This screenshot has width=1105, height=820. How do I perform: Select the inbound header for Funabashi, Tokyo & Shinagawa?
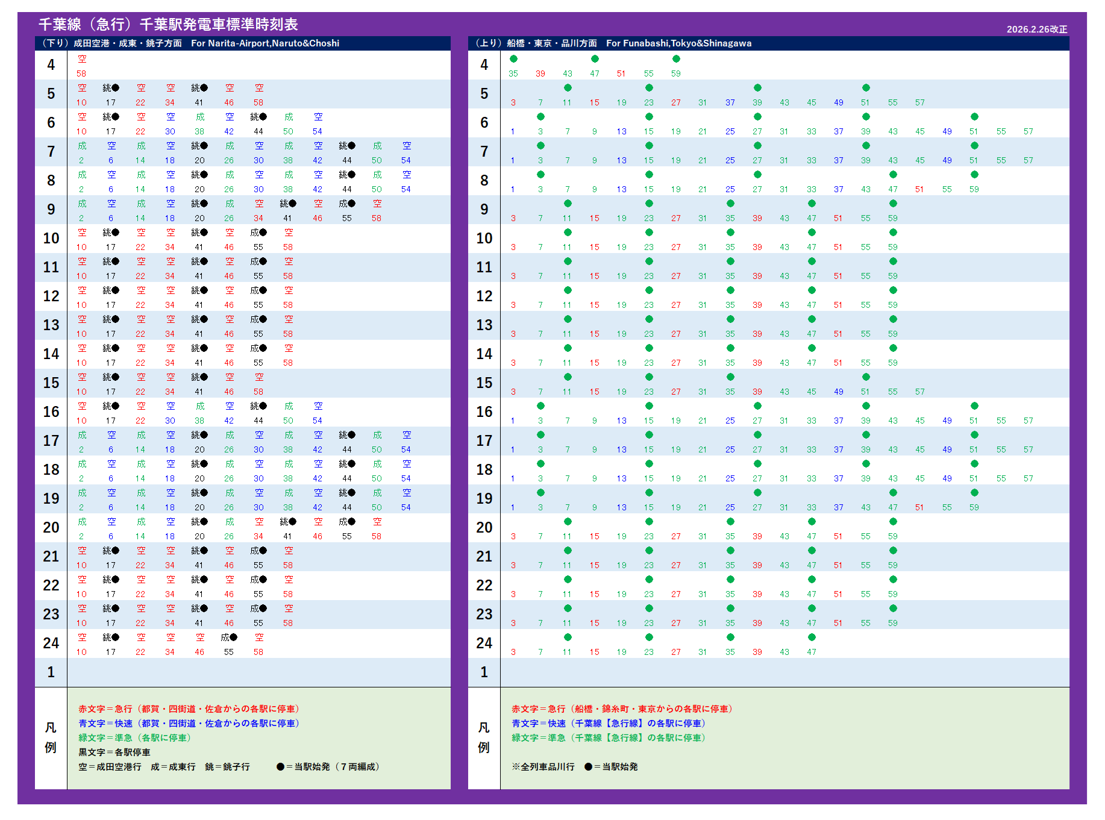coord(613,43)
